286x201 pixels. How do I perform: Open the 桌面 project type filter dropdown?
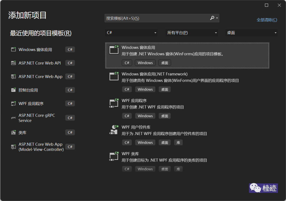coord(251,33)
